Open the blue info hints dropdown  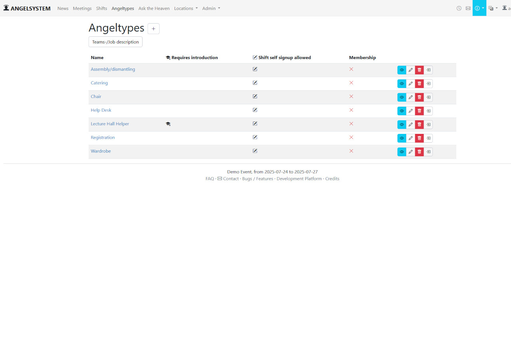pos(479,8)
